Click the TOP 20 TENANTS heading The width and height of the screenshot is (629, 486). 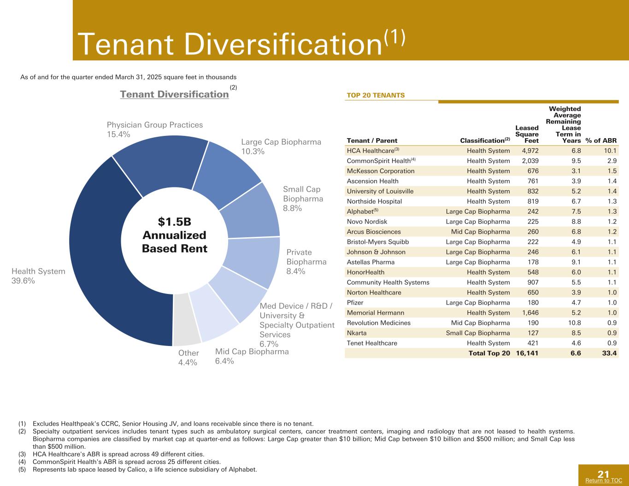(375, 95)
